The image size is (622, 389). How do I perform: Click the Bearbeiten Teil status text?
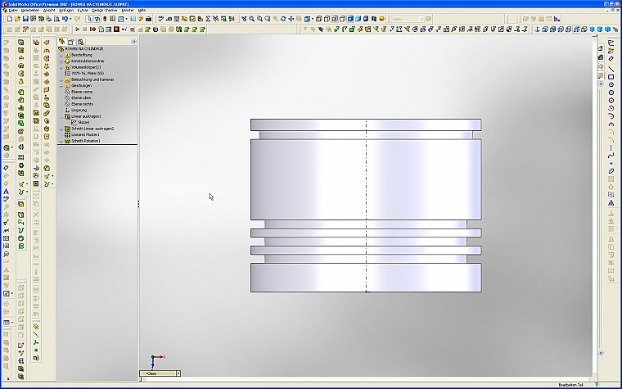(x=570, y=385)
